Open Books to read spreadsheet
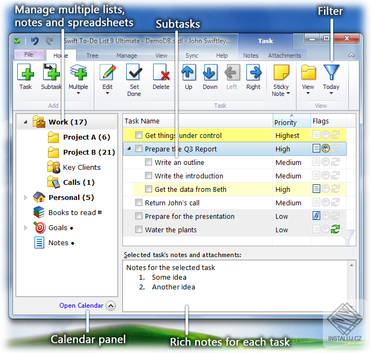 pos(67,212)
